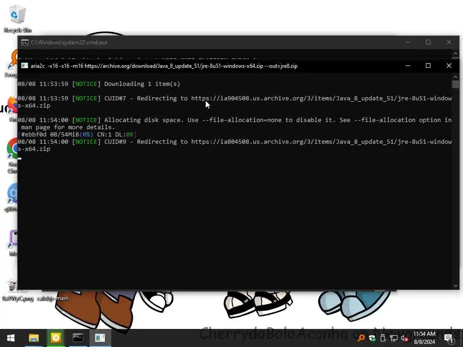Open the magnifier search tray icon

[x=361, y=338]
